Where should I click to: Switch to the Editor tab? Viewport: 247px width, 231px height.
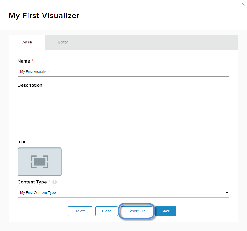tap(63, 42)
